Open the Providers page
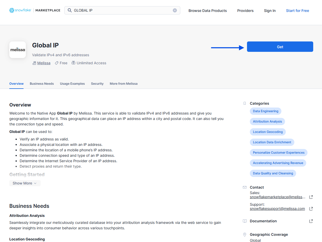Screen dimensions: 322x242 245,11
